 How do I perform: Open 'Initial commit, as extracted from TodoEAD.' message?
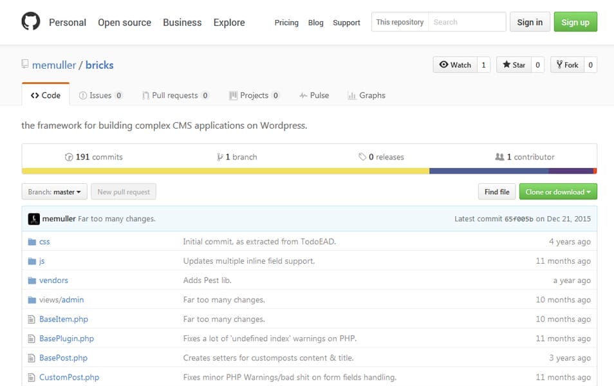(259, 241)
